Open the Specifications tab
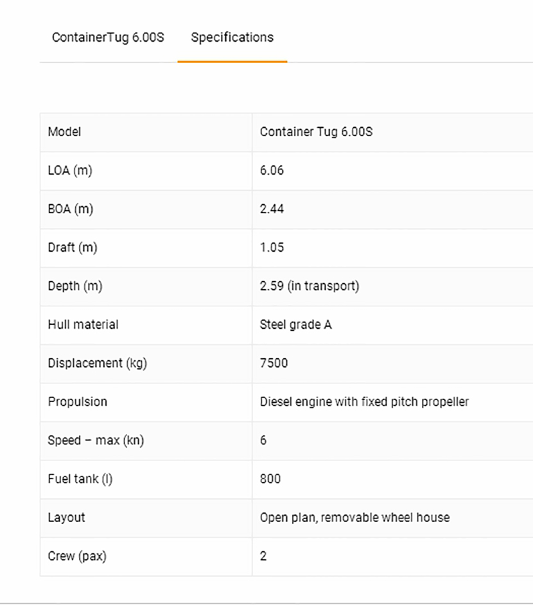The height and width of the screenshot is (605, 533). [x=232, y=37]
